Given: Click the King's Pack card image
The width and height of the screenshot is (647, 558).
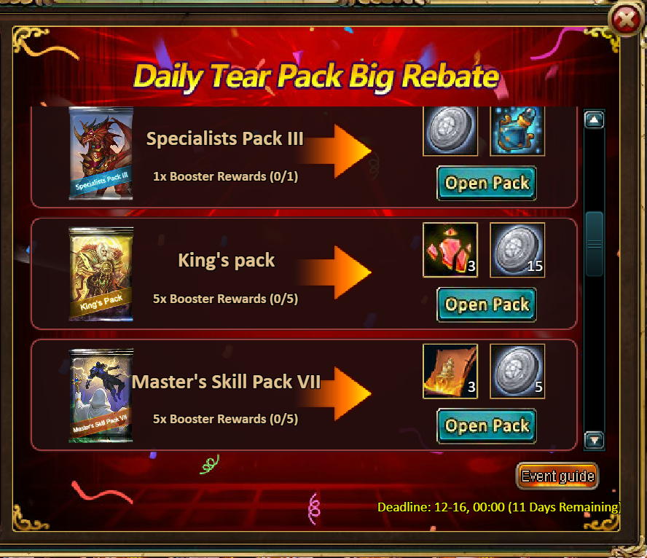Looking at the screenshot, I should click(x=101, y=274).
